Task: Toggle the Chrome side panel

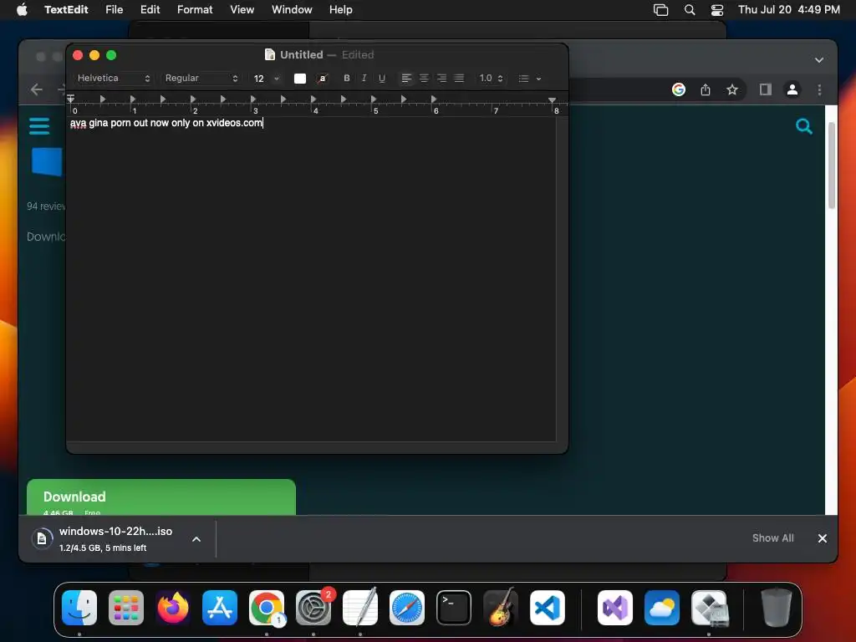Action: 766,89
